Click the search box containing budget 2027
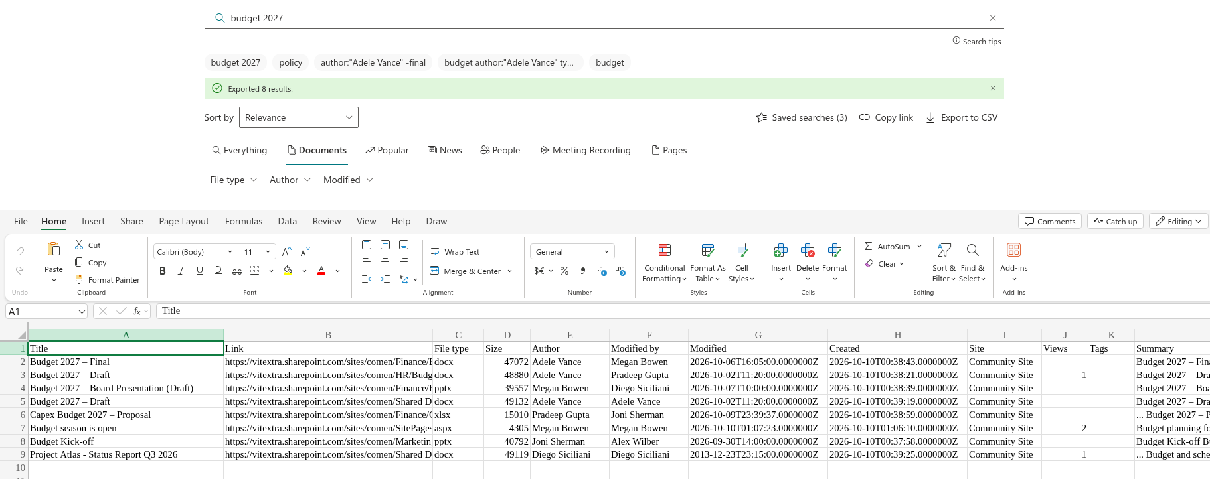The width and height of the screenshot is (1210, 479). pos(604,18)
